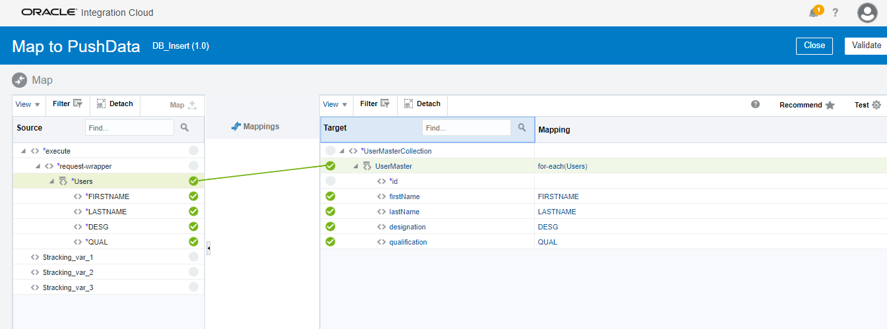Click into the Target Find field
The image size is (887, 329).
pyautogui.click(x=466, y=128)
